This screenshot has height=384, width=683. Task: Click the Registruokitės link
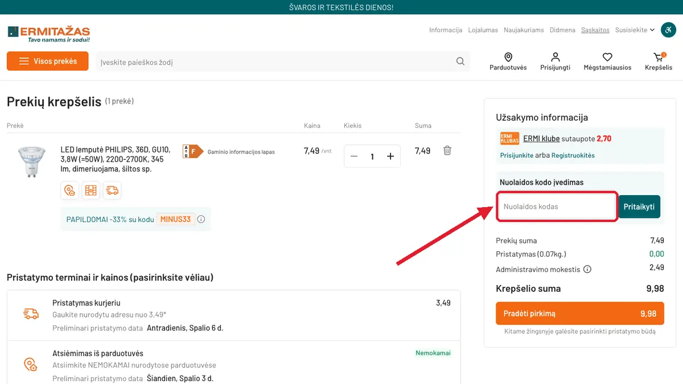572,155
